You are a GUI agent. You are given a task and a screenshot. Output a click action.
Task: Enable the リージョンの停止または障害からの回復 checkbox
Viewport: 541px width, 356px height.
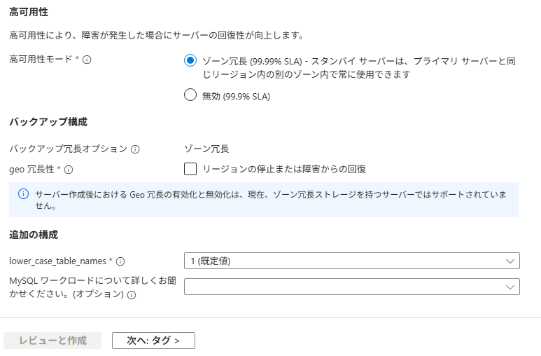pos(190,169)
